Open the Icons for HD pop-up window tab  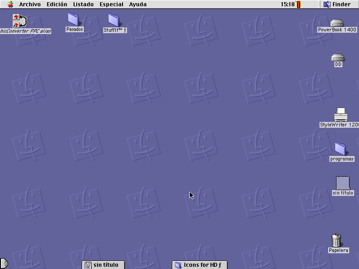pos(200,265)
